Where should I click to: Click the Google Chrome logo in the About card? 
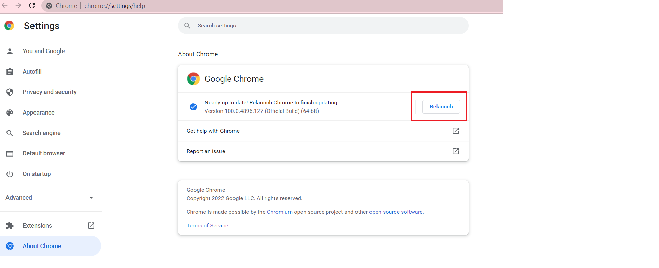(193, 79)
